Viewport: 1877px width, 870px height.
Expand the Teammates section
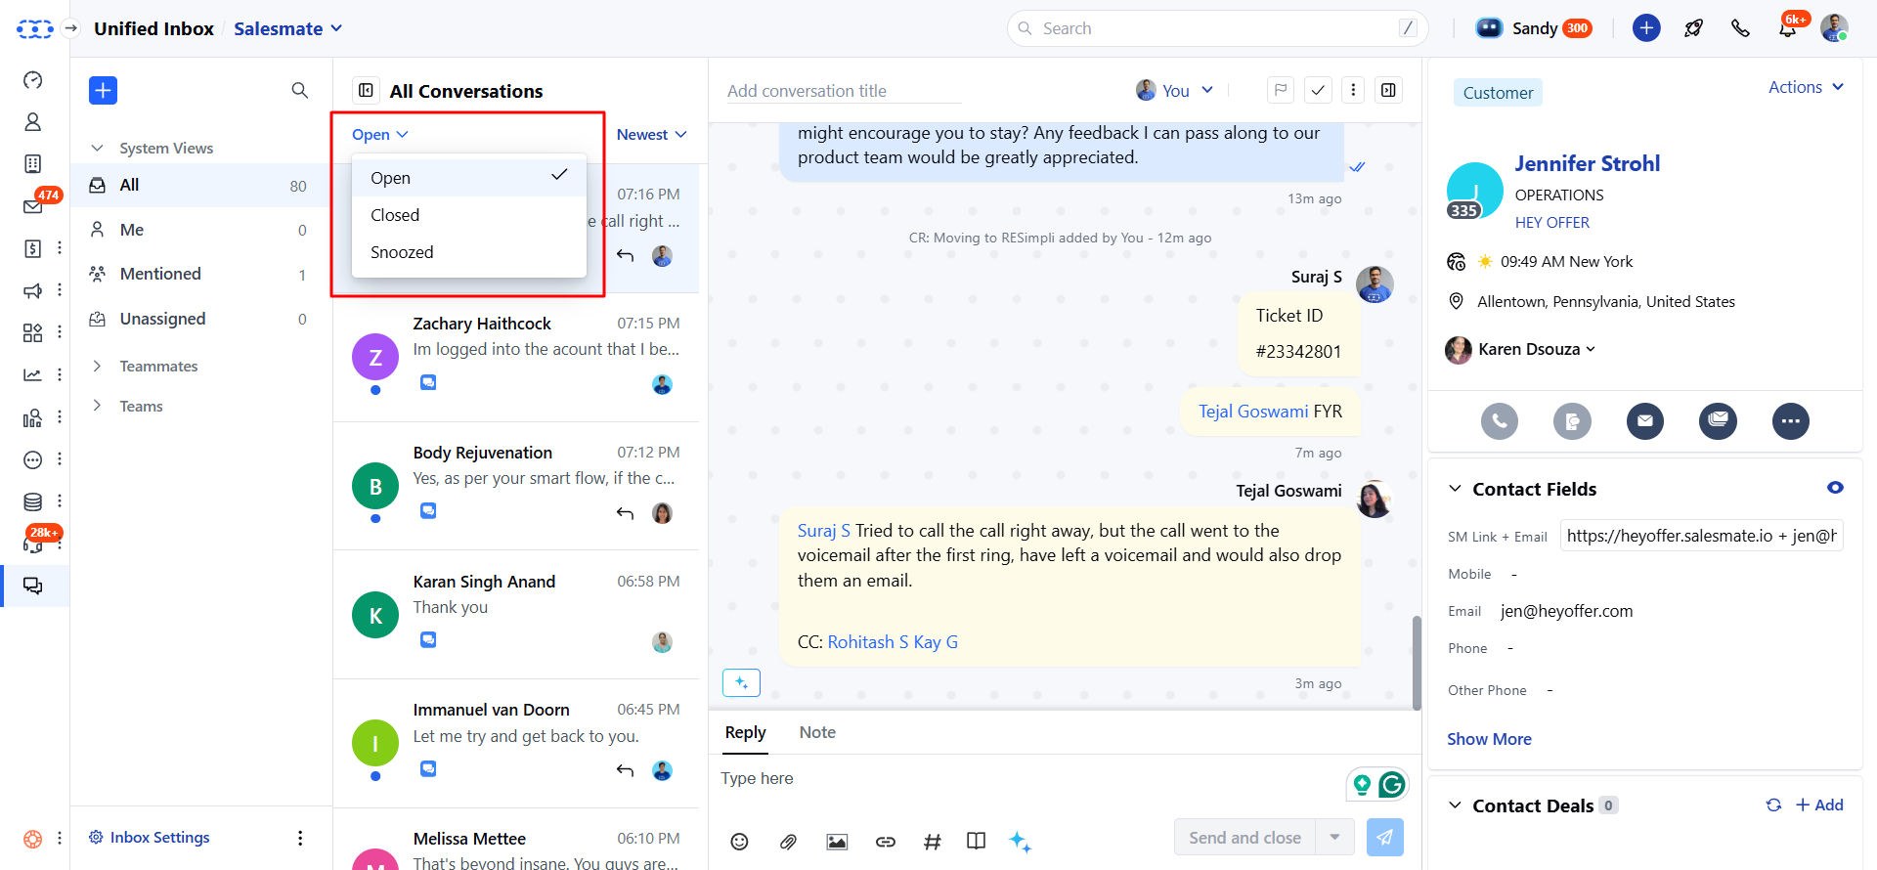click(x=97, y=366)
